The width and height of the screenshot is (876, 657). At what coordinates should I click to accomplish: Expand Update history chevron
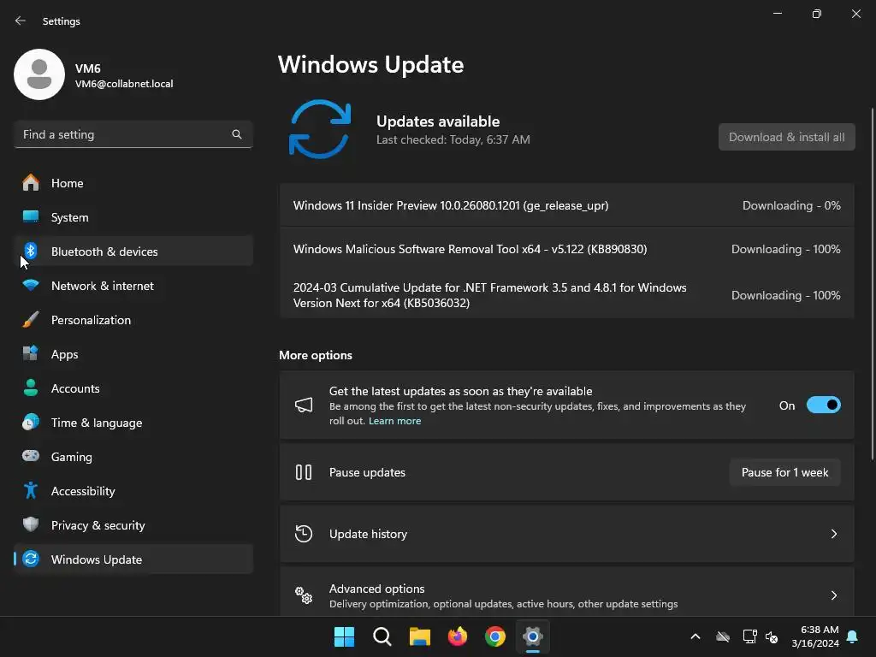tap(833, 534)
